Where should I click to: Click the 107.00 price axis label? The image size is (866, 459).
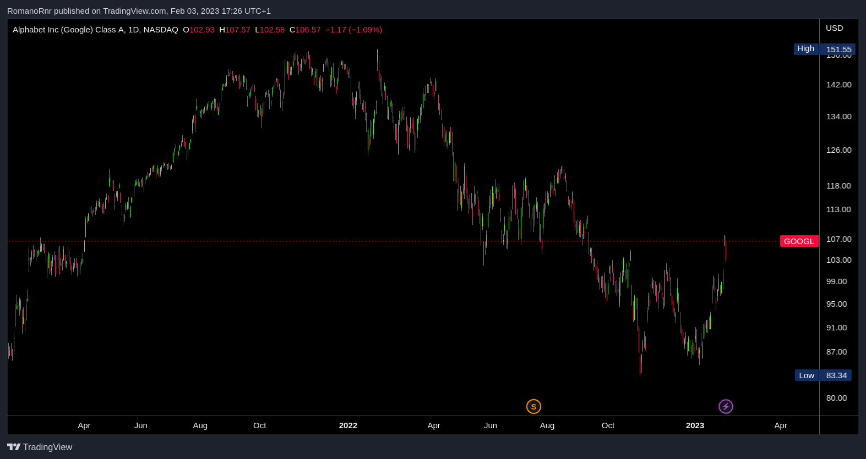[838, 239]
